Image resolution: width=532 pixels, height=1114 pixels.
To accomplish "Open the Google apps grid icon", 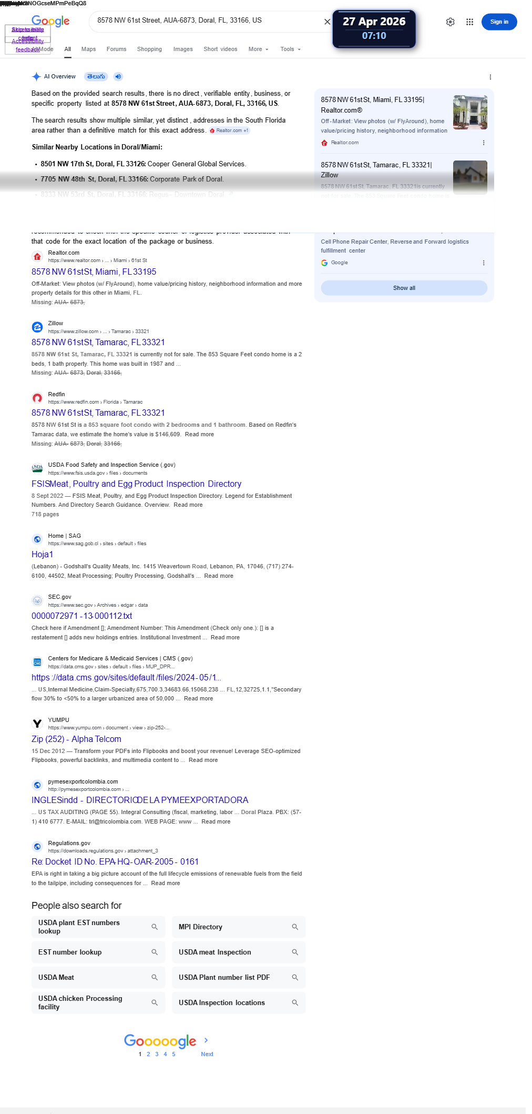I will pyautogui.click(x=470, y=22).
